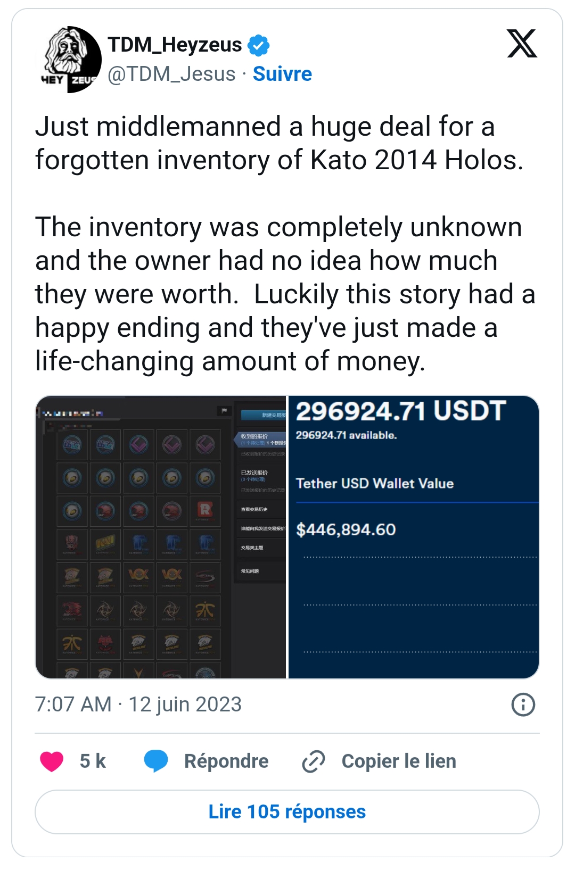Image resolution: width=575 pixels, height=870 pixels.
Task: Open the sticker inventory screenshot image
Action: (161, 537)
